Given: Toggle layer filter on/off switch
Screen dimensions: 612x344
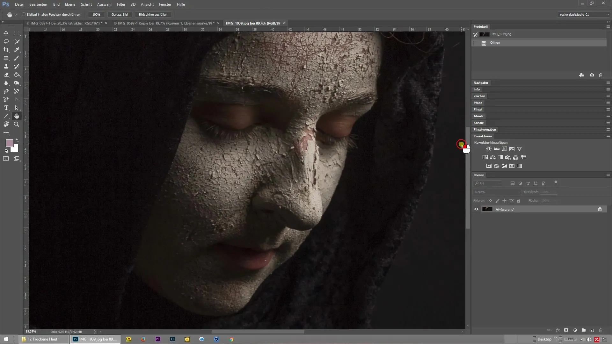Looking at the screenshot, I should click(x=556, y=183).
